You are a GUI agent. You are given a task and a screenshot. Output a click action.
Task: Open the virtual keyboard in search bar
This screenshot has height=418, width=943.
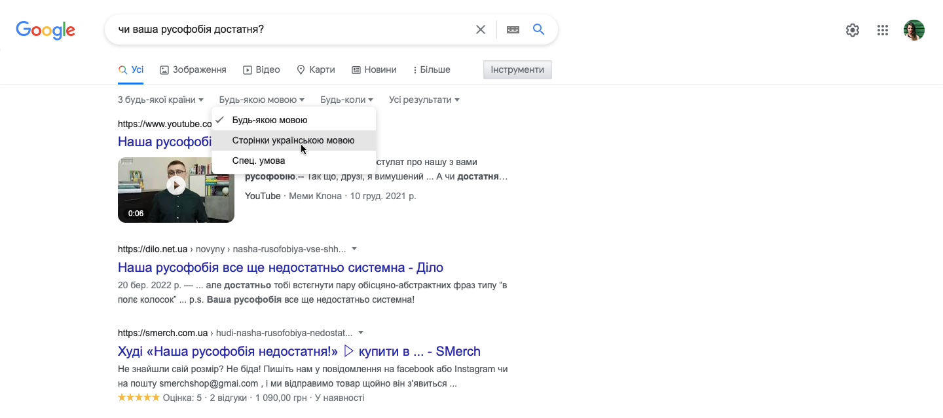coord(513,29)
